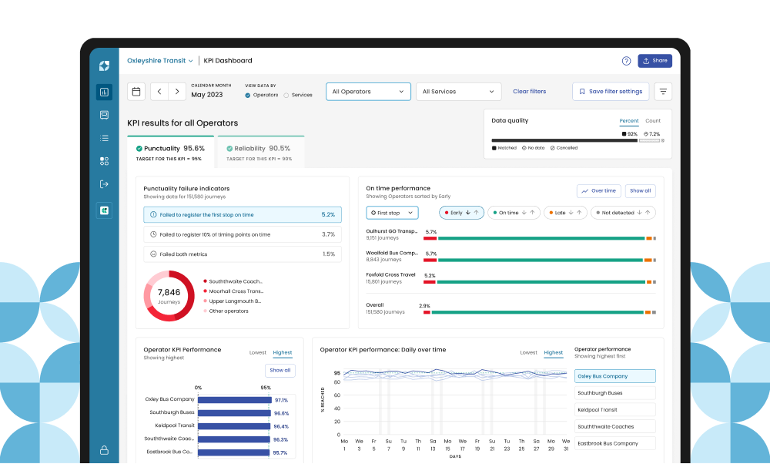Screen dimensions: 770x464
Task: Select Operators radio under View data by
Action: pyautogui.click(x=248, y=96)
